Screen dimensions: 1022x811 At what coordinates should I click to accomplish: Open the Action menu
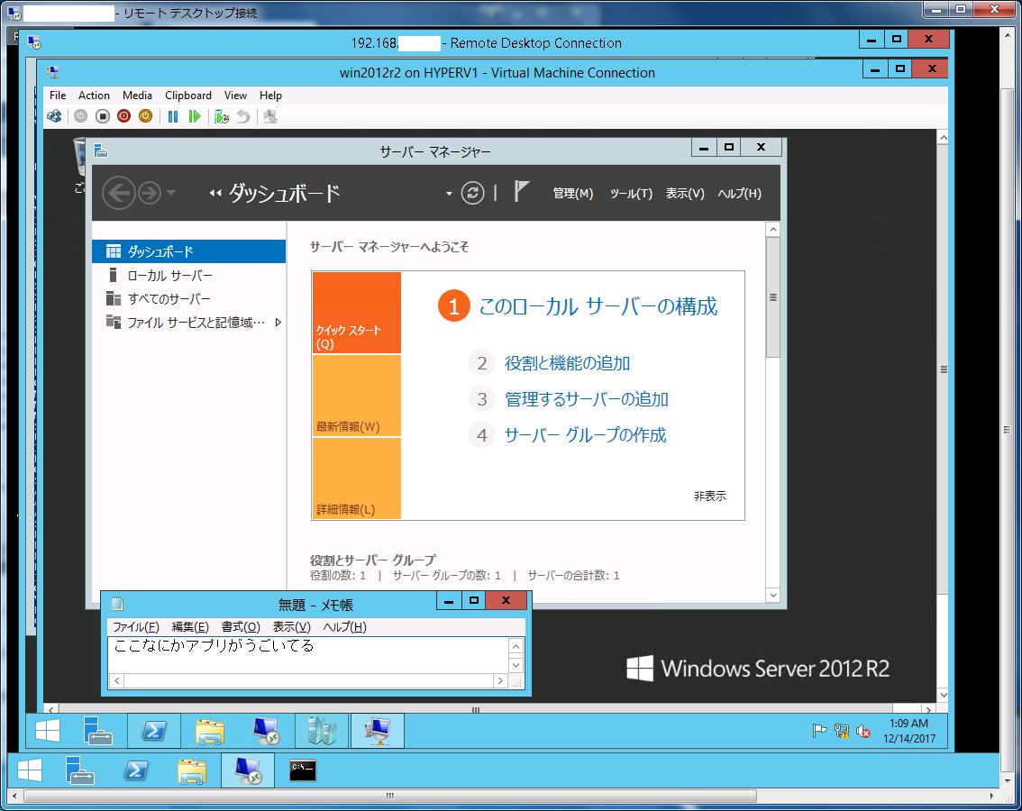point(94,96)
